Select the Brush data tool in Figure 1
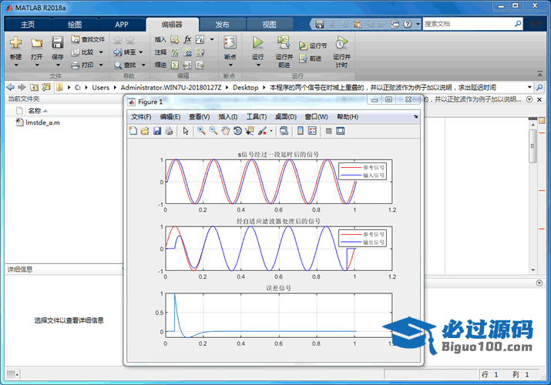Viewport: 551px width, 385px height. pos(262,131)
